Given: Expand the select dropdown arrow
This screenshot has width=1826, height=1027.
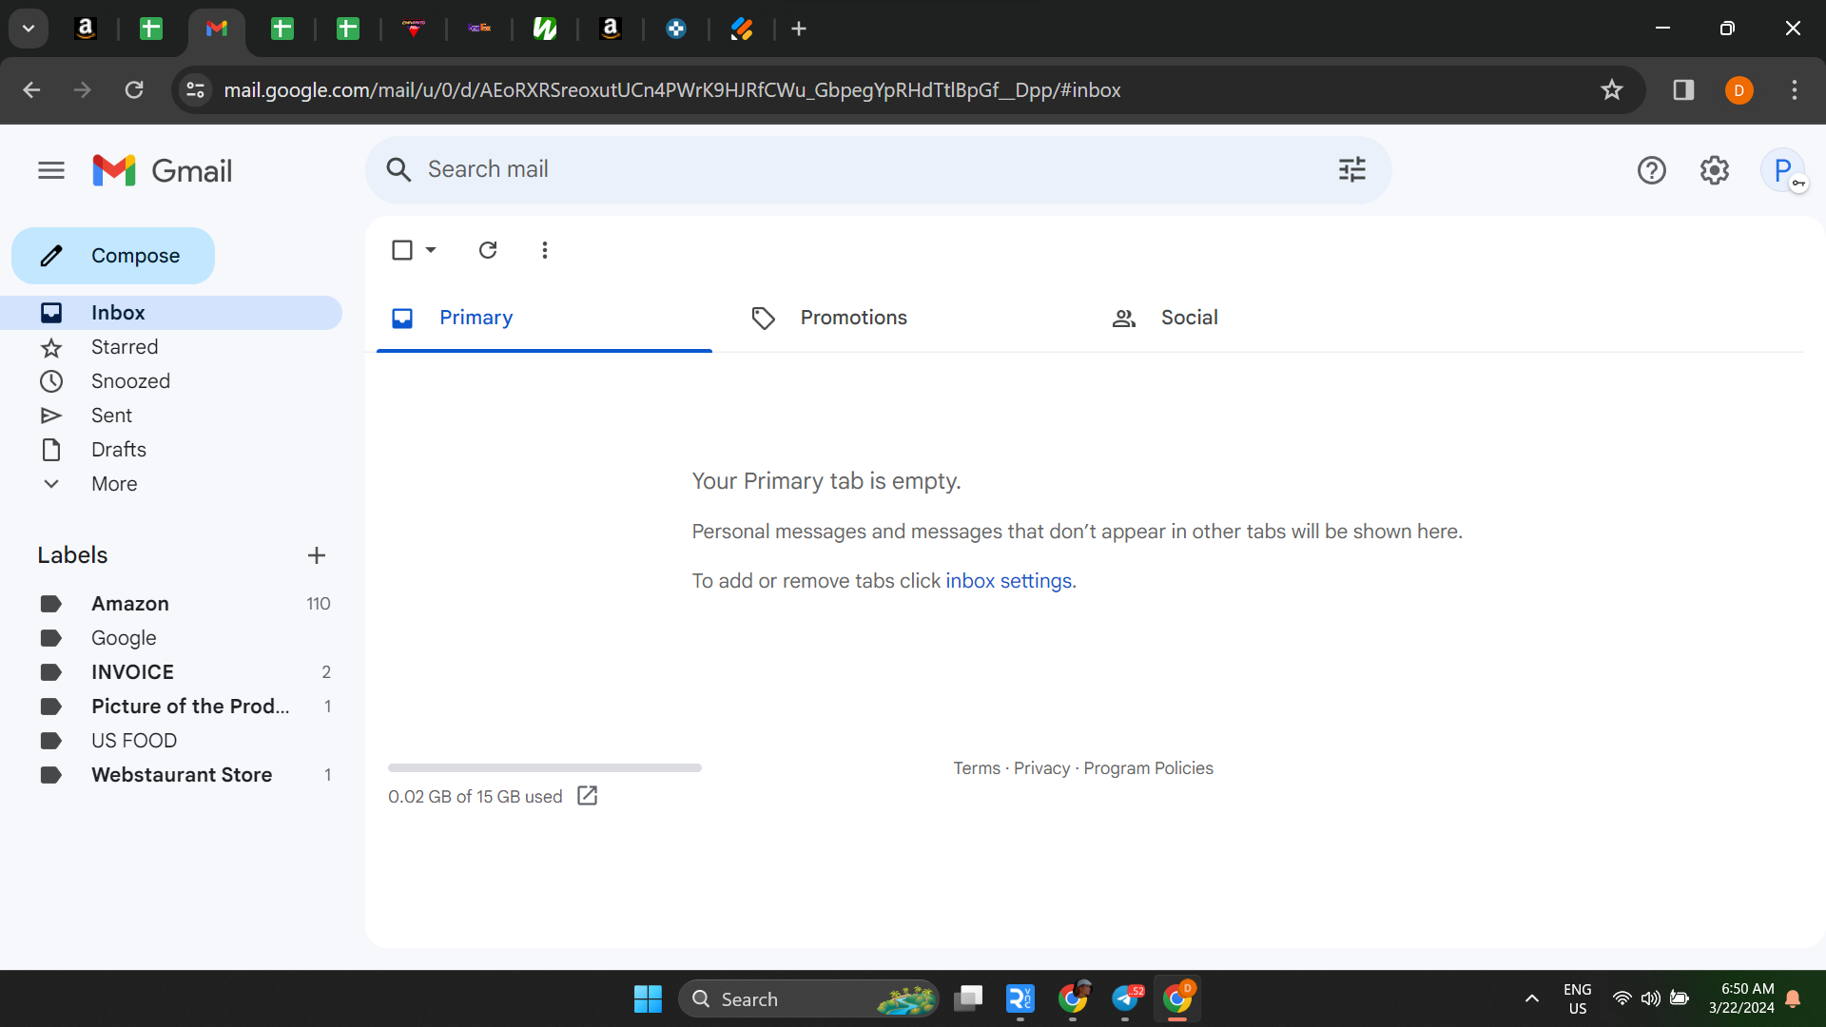Looking at the screenshot, I should click(431, 250).
